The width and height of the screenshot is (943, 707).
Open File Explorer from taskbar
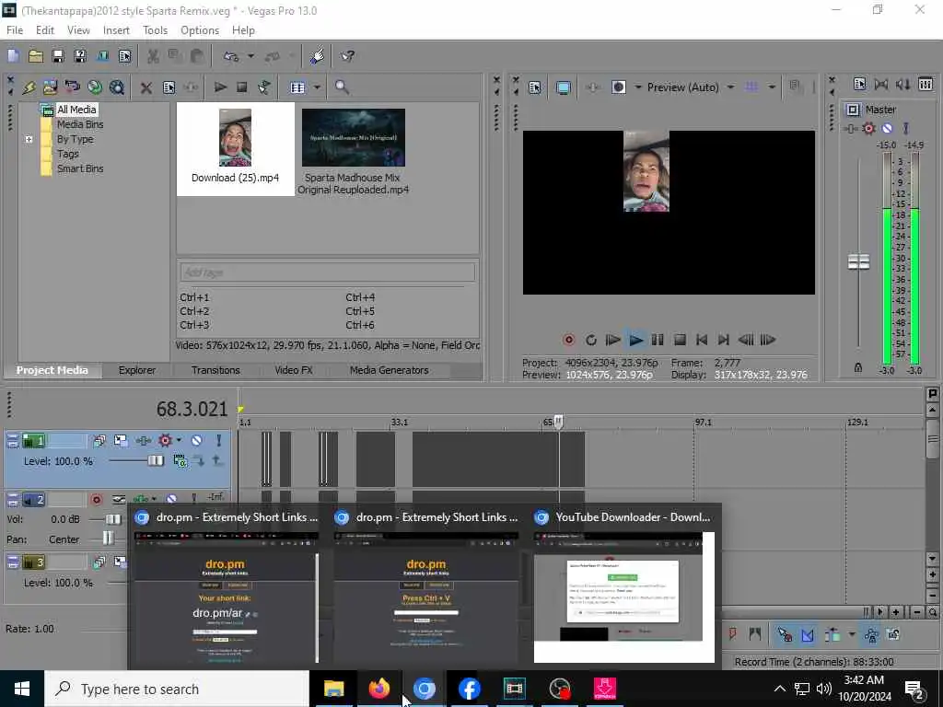[333, 689]
